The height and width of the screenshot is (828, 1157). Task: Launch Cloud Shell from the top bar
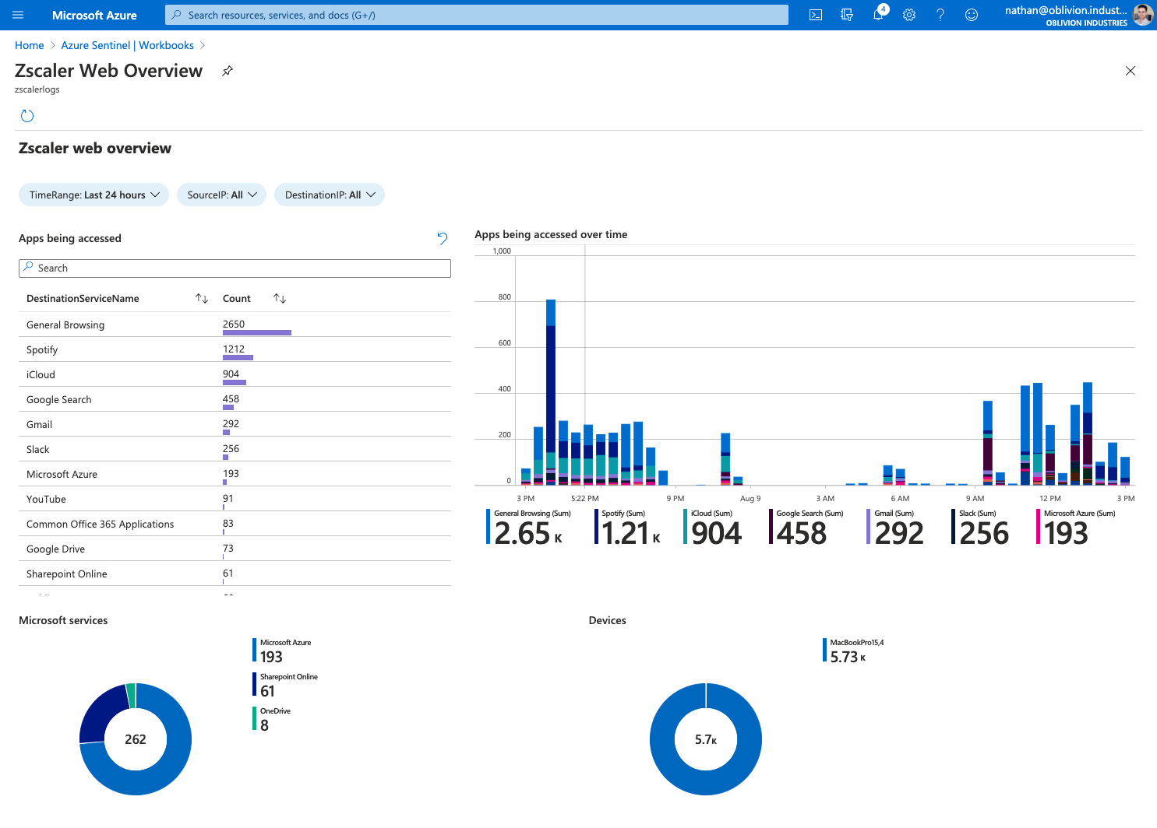point(816,15)
